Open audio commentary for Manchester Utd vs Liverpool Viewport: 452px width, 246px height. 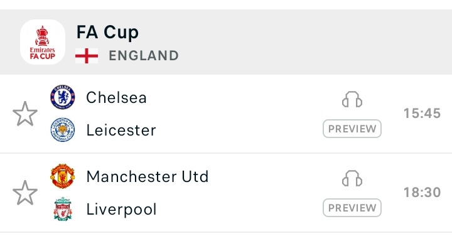pyautogui.click(x=352, y=179)
